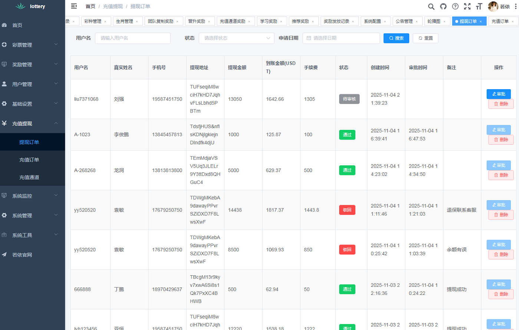Open the documentation question mark icon
This screenshot has width=519, height=330.
click(x=455, y=6)
